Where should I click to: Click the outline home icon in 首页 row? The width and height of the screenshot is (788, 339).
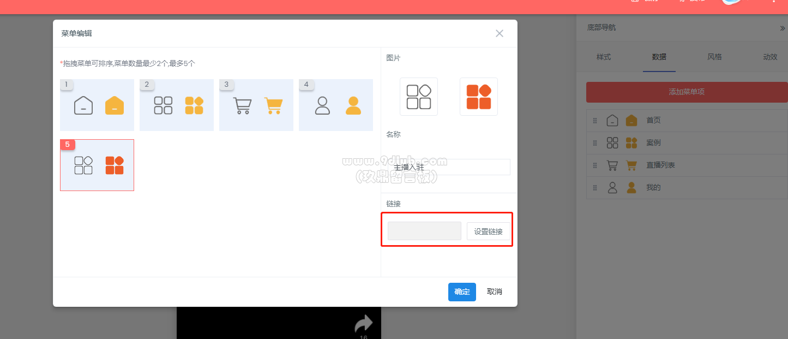click(612, 120)
